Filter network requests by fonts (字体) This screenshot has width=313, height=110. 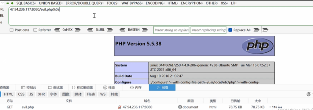53,94
